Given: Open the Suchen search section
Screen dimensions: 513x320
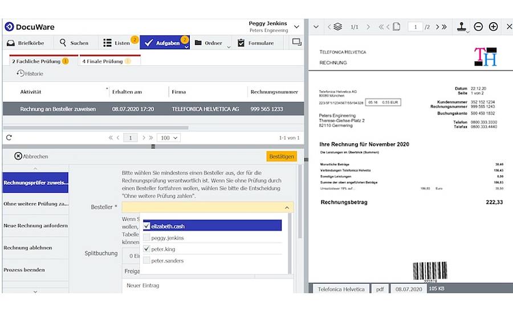Looking at the screenshot, I should click(74, 43).
